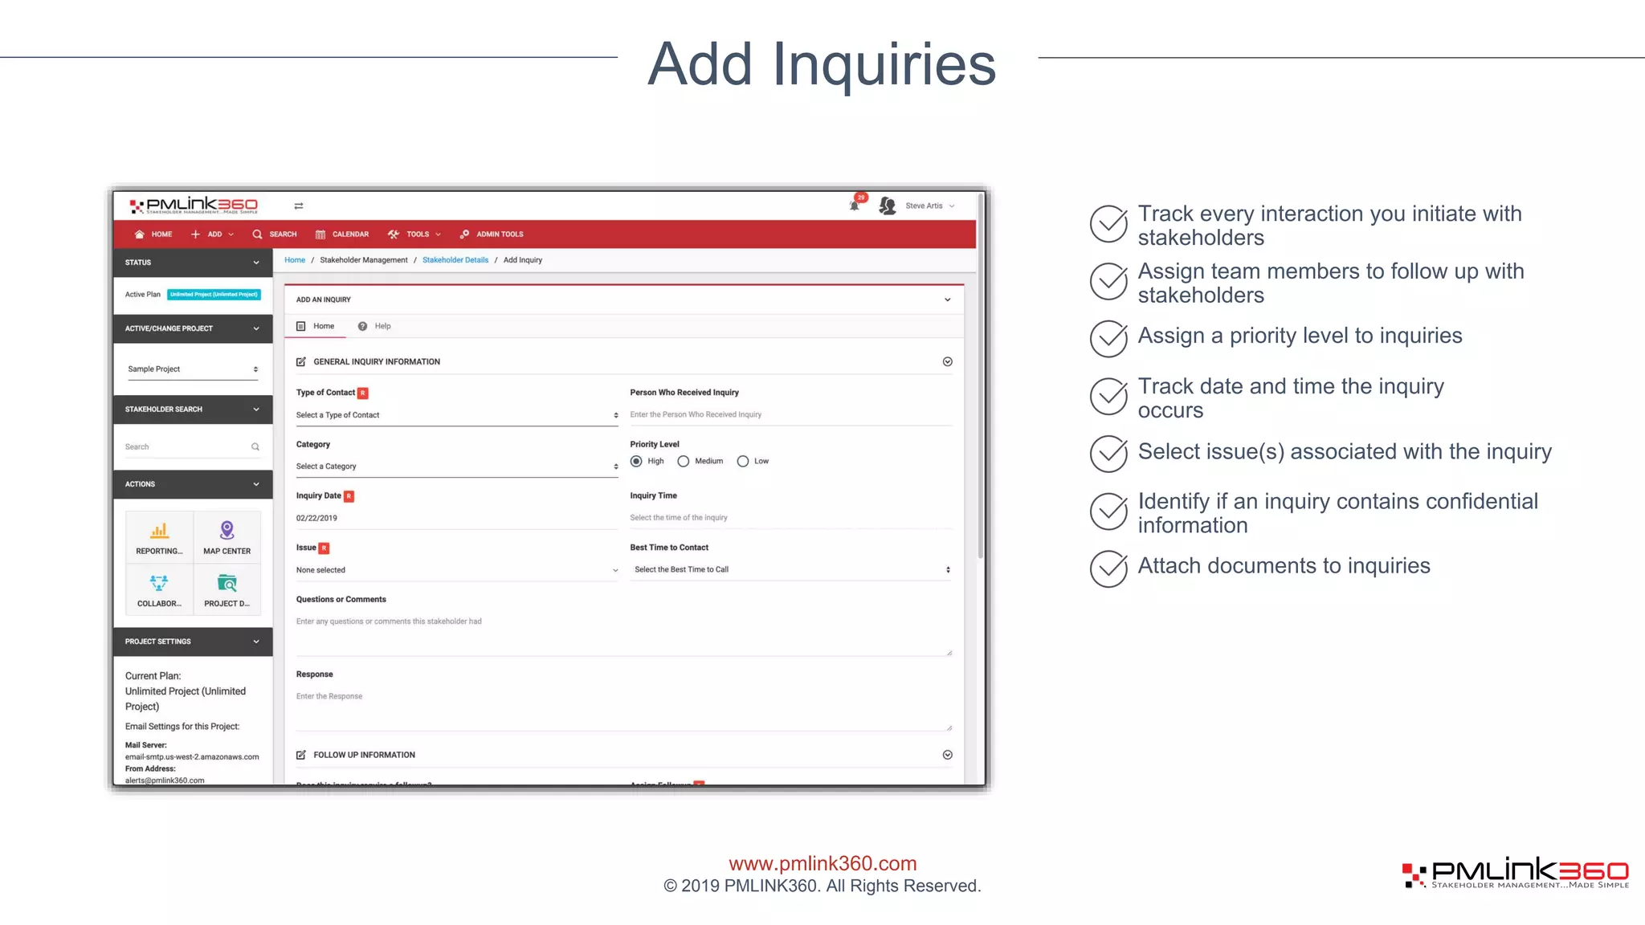
Task: Open the Project Documents folder-search icon
Action: tap(227, 583)
